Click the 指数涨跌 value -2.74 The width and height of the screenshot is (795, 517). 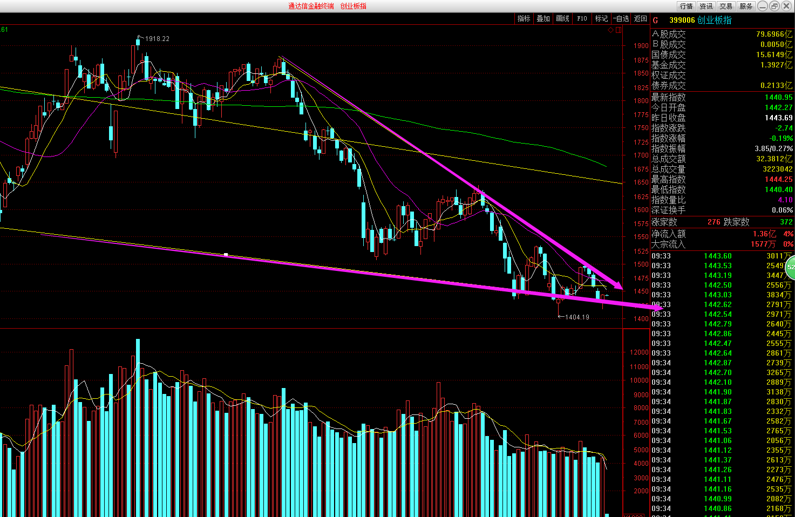pyautogui.click(x=784, y=128)
